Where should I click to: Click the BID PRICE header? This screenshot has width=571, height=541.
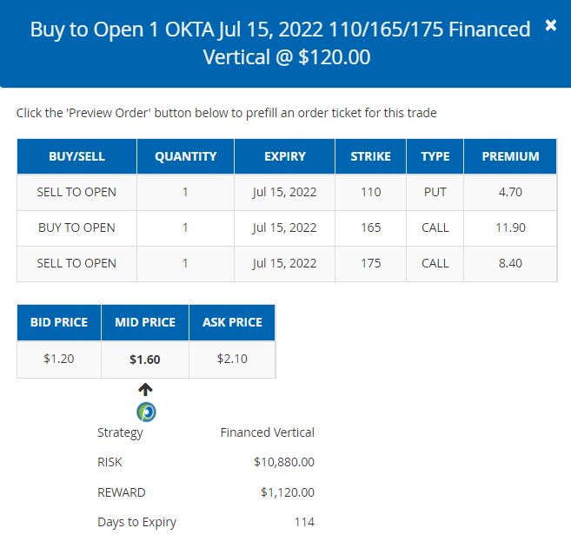[59, 322]
